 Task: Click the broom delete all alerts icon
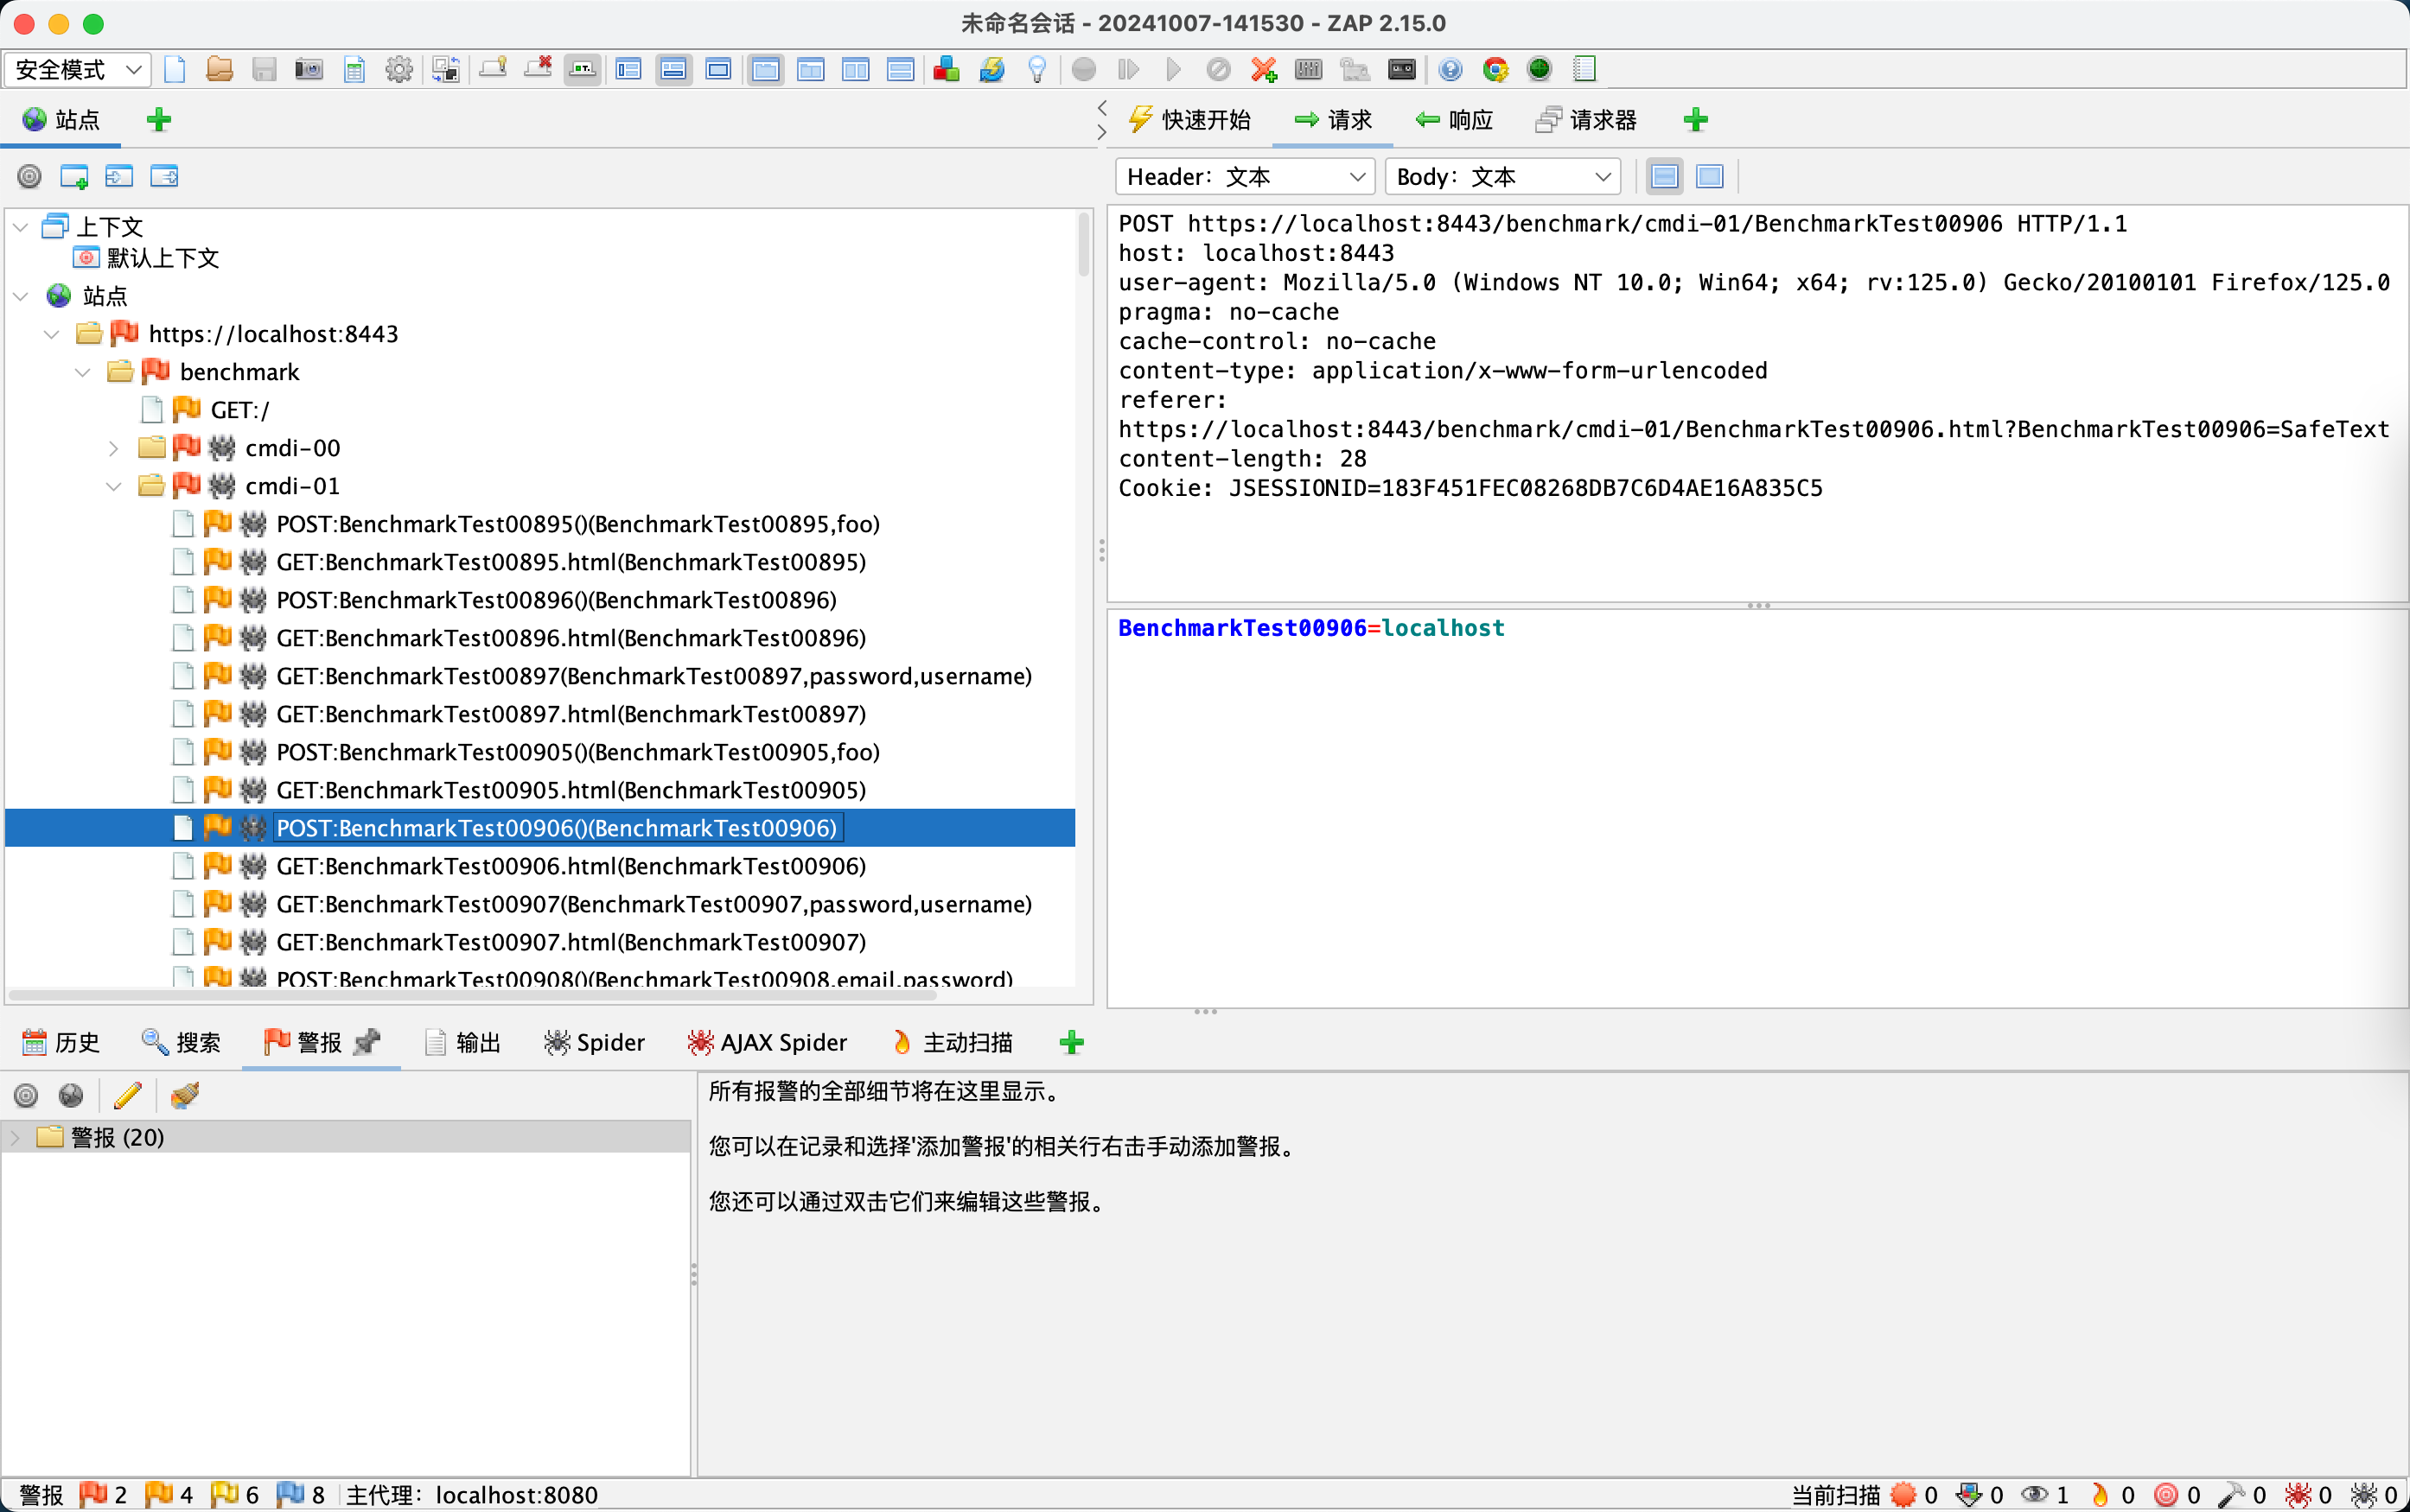point(185,1095)
